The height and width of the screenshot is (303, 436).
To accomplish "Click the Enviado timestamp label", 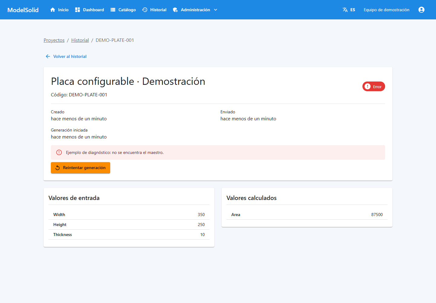I will click(228, 112).
